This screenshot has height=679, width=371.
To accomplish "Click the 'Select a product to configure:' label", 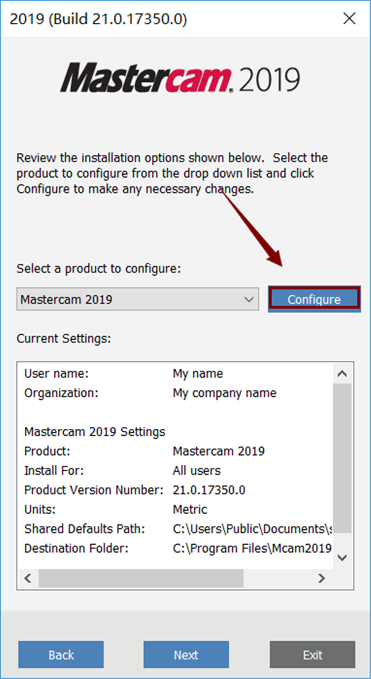I will pos(98,269).
